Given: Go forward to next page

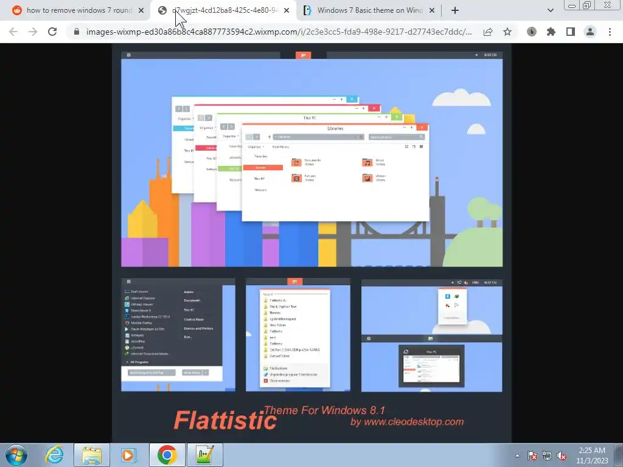Looking at the screenshot, I should [33, 32].
